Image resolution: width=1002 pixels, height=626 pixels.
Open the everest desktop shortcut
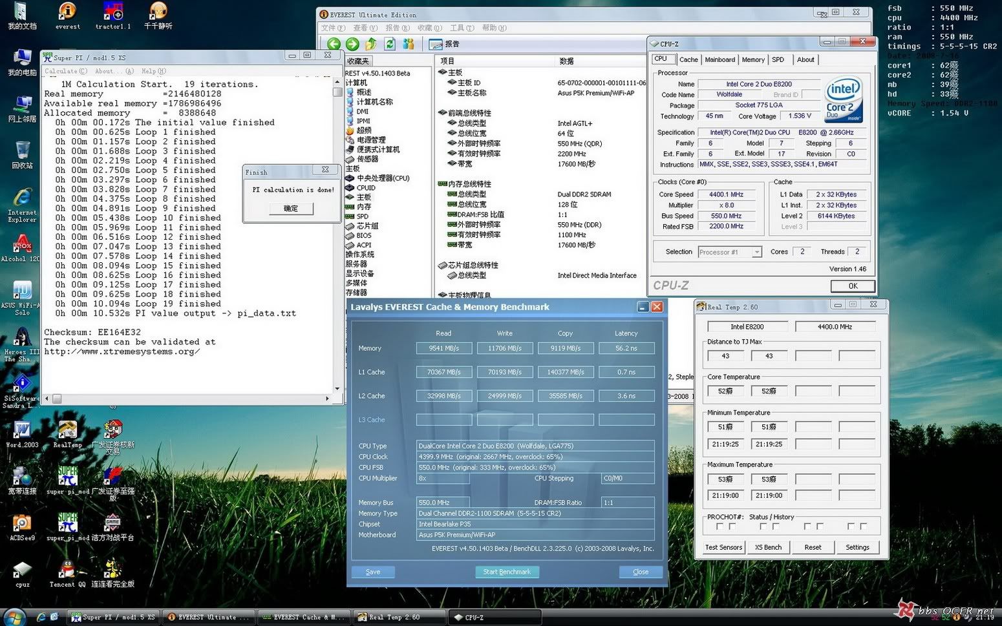pyautogui.click(x=67, y=16)
